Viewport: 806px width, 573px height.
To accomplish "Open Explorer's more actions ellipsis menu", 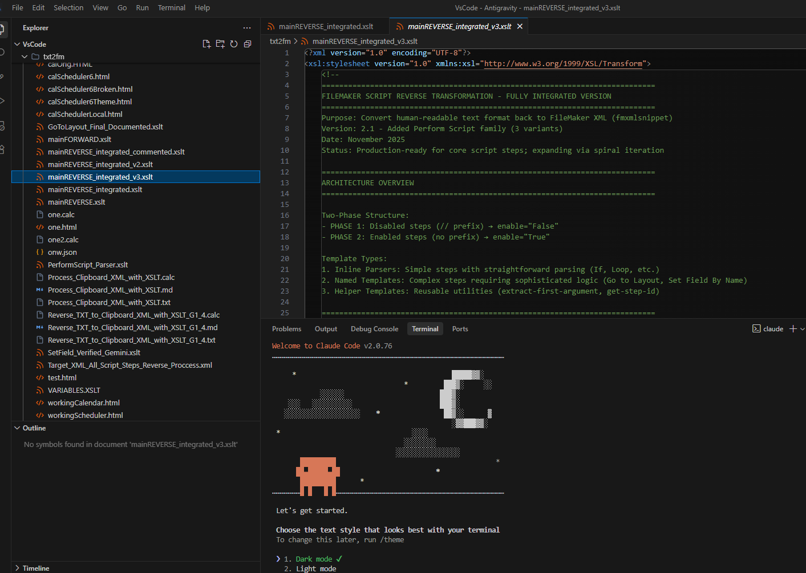I will pyautogui.click(x=246, y=28).
